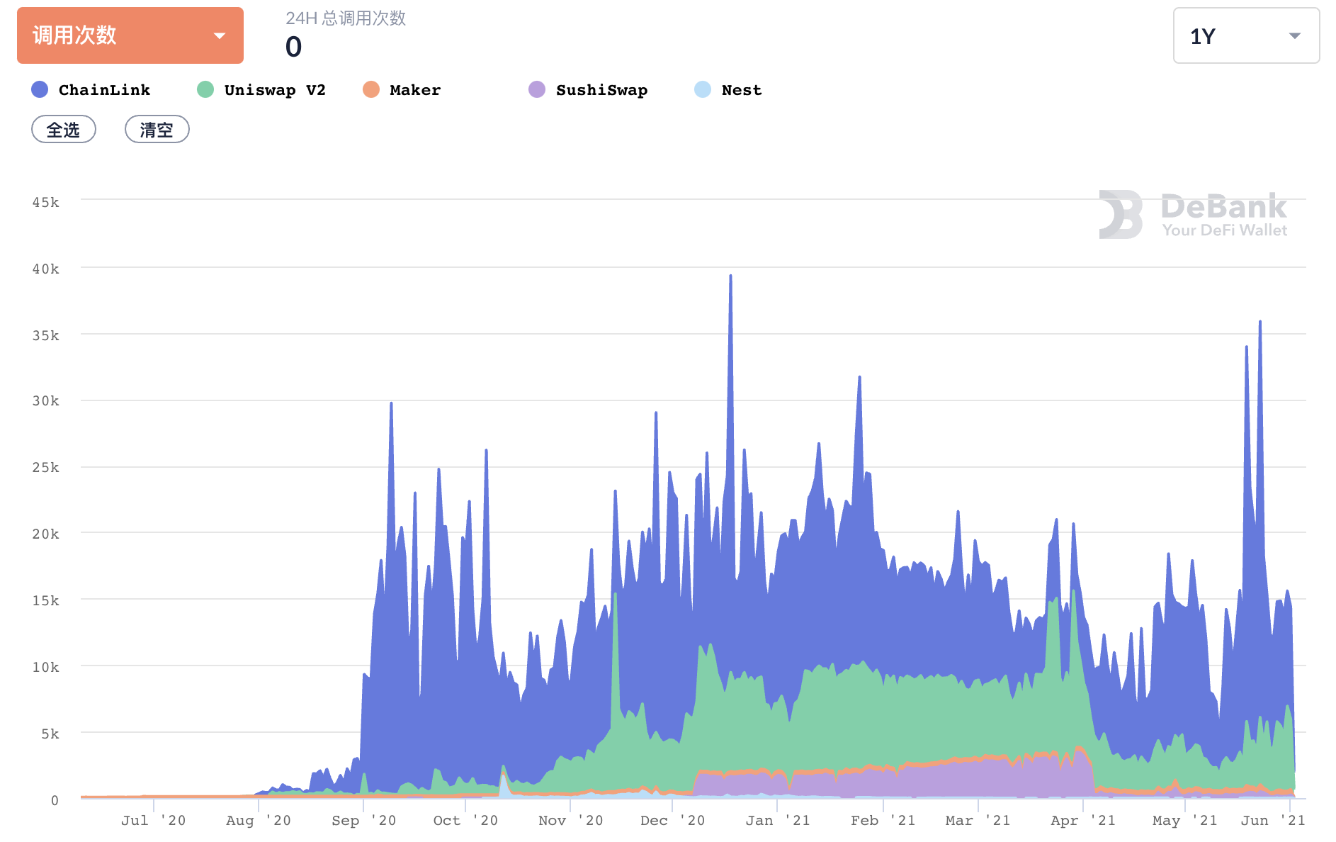
Task: Click the Aug '20 x-axis label
Action: pyautogui.click(x=259, y=821)
